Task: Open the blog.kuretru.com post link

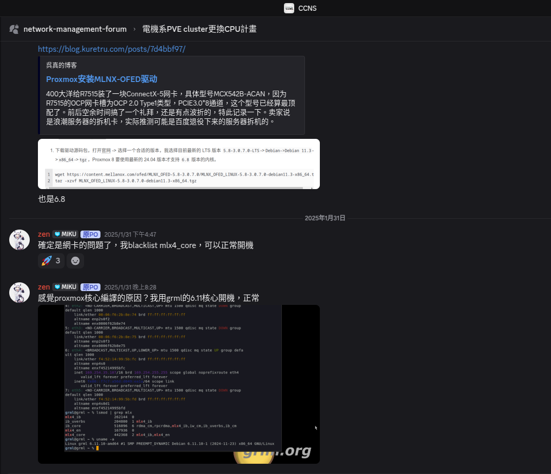Action: [112, 49]
